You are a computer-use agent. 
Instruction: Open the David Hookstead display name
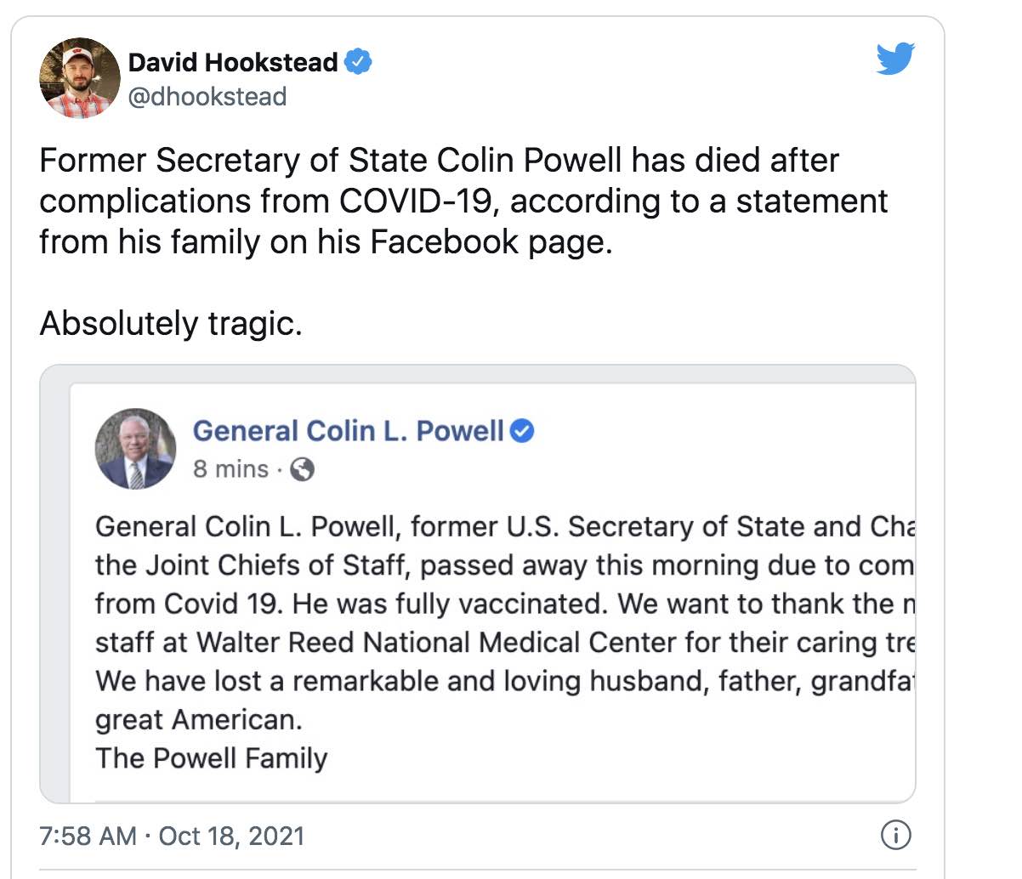click(x=233, y=62)
